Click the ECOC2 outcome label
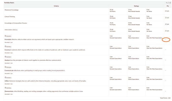Image resolution: width=172 pixels, height=101 pixels. click(x=9, y=47)
